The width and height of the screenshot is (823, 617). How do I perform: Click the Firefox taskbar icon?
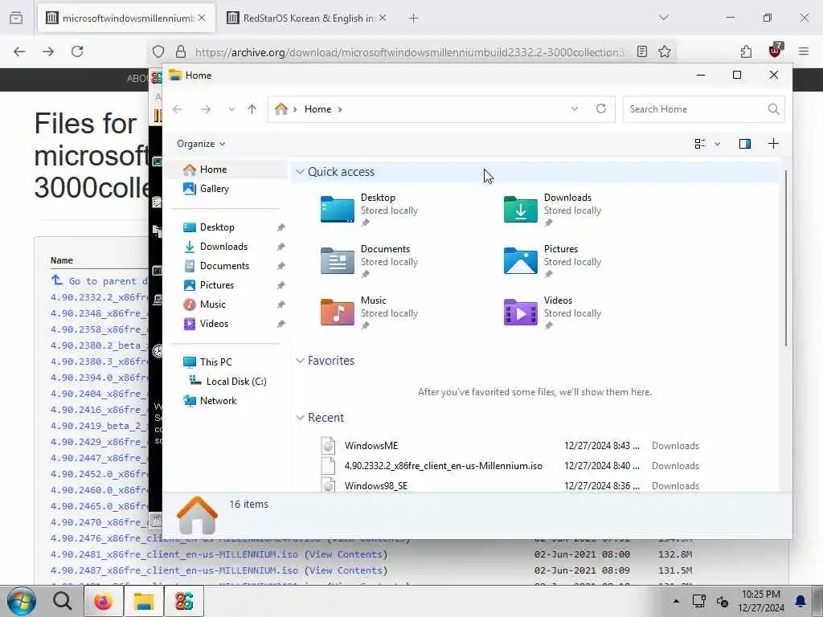104,601
